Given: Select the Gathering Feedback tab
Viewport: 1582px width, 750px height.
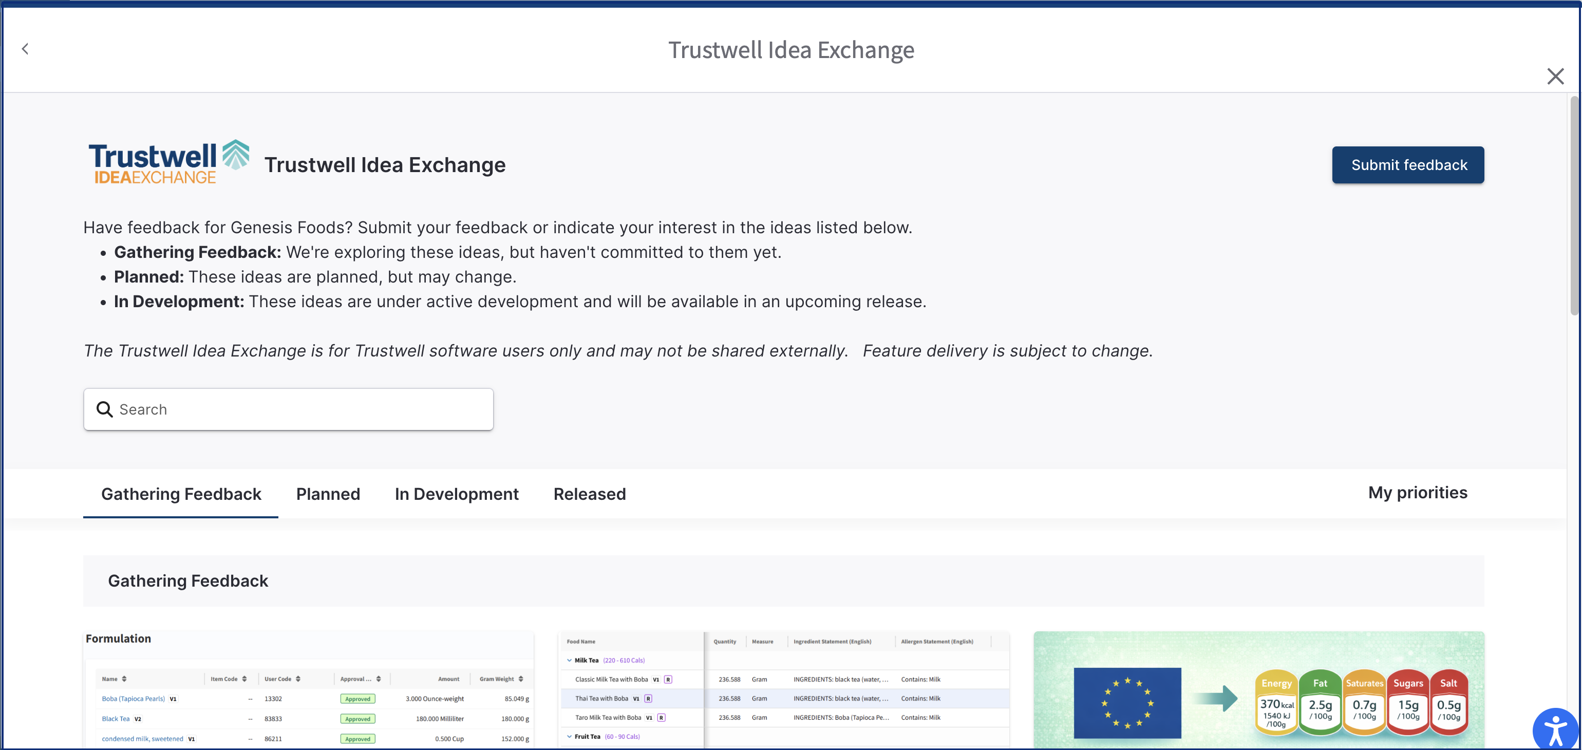Looking at the screenshot, I should [x=181, y=495].
